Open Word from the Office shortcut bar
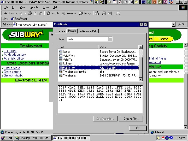The image size is (188, 141). pyautogui.click(x=144, y=2)
